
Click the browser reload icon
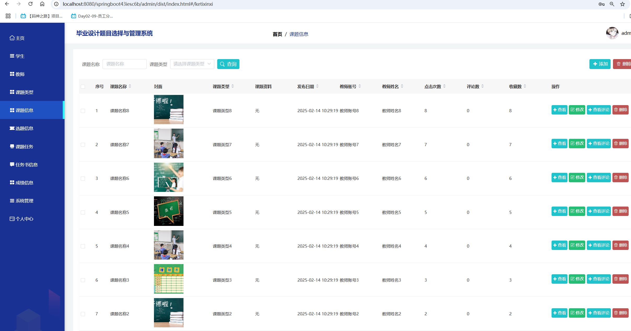[x=30, y=4]
